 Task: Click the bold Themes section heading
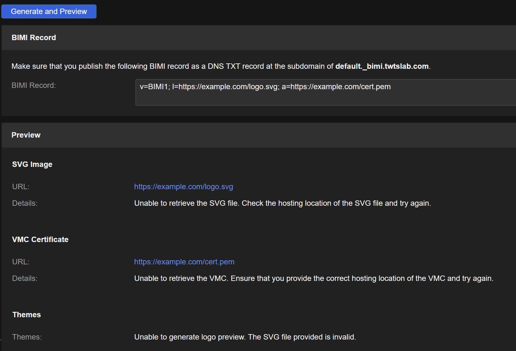click(x=27, y=315)
